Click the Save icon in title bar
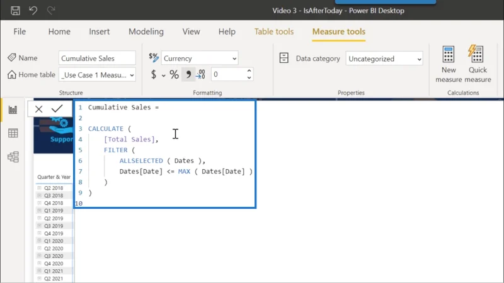 [x=15, y=11]
